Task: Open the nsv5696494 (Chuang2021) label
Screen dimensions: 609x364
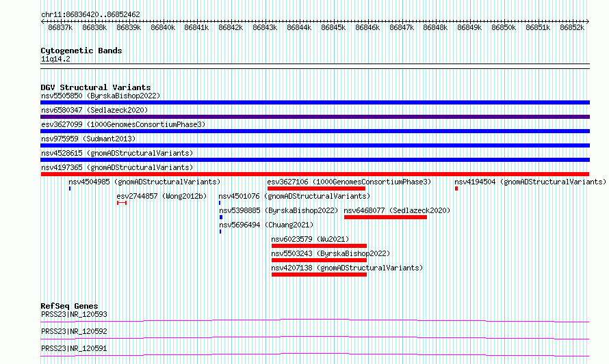Action: [x=266, y=225]
